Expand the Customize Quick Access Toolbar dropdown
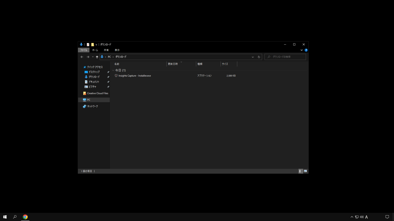394x221 pixels. pyautogui.click(x=96, y=44)
